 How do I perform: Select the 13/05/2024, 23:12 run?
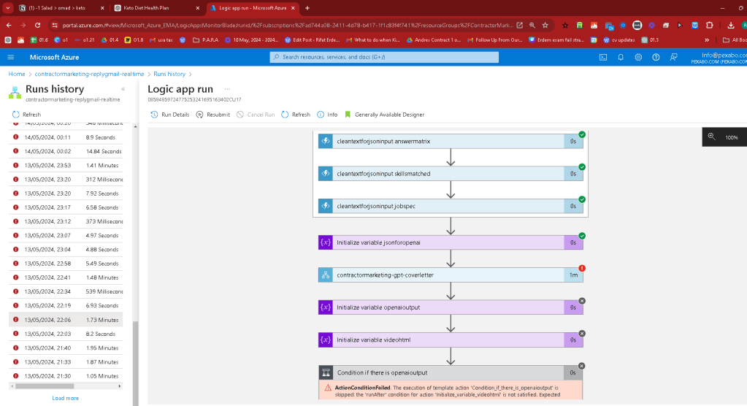pyautogui.click(x=66, y=221)
